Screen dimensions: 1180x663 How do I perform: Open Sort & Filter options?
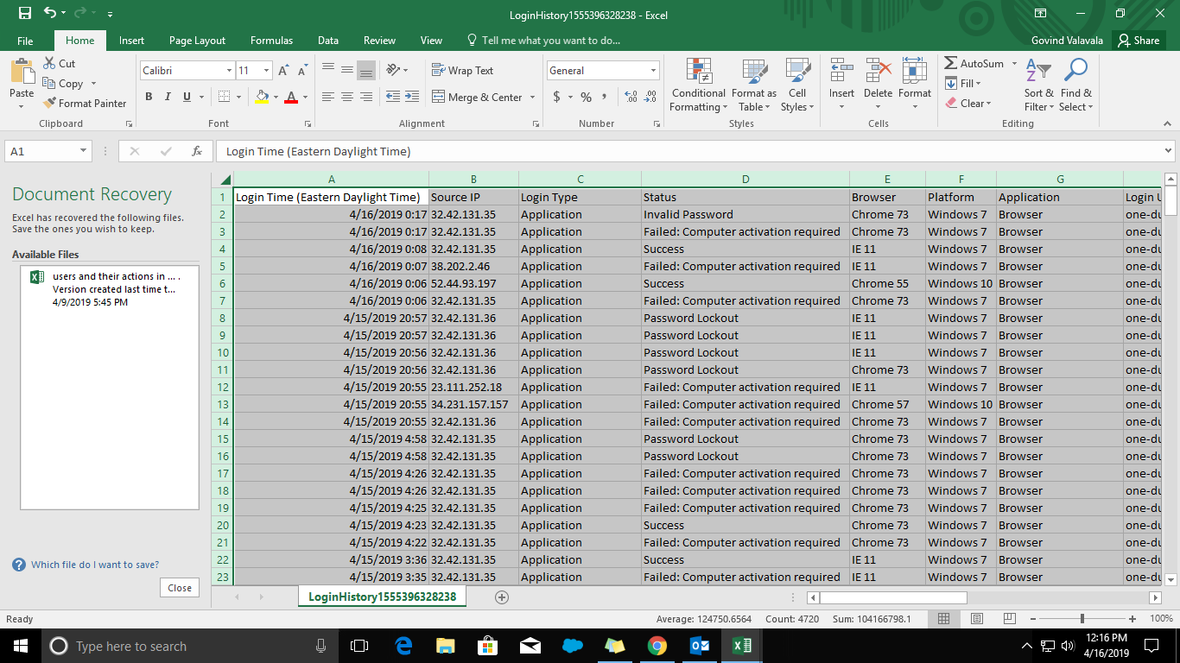1037,84
